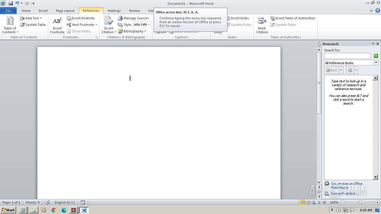Expand the Bibliography menu

click(x=132, y=31)
